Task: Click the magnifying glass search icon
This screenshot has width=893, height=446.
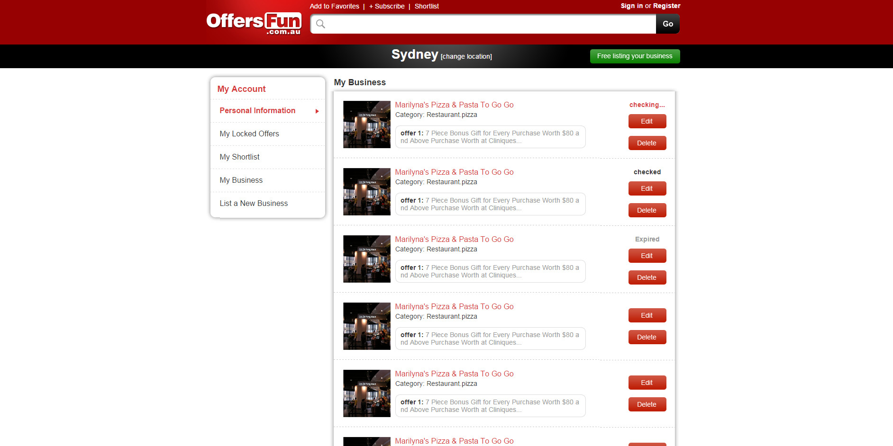Action: [321, 24]
